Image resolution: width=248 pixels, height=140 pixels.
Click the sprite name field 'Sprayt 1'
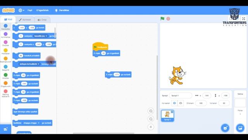(x=181, y=96)
